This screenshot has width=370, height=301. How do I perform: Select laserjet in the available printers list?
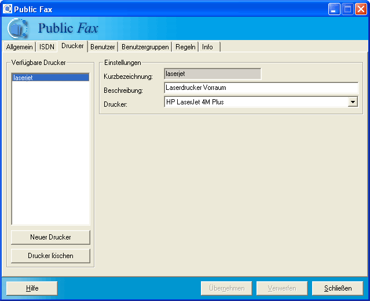50,77
